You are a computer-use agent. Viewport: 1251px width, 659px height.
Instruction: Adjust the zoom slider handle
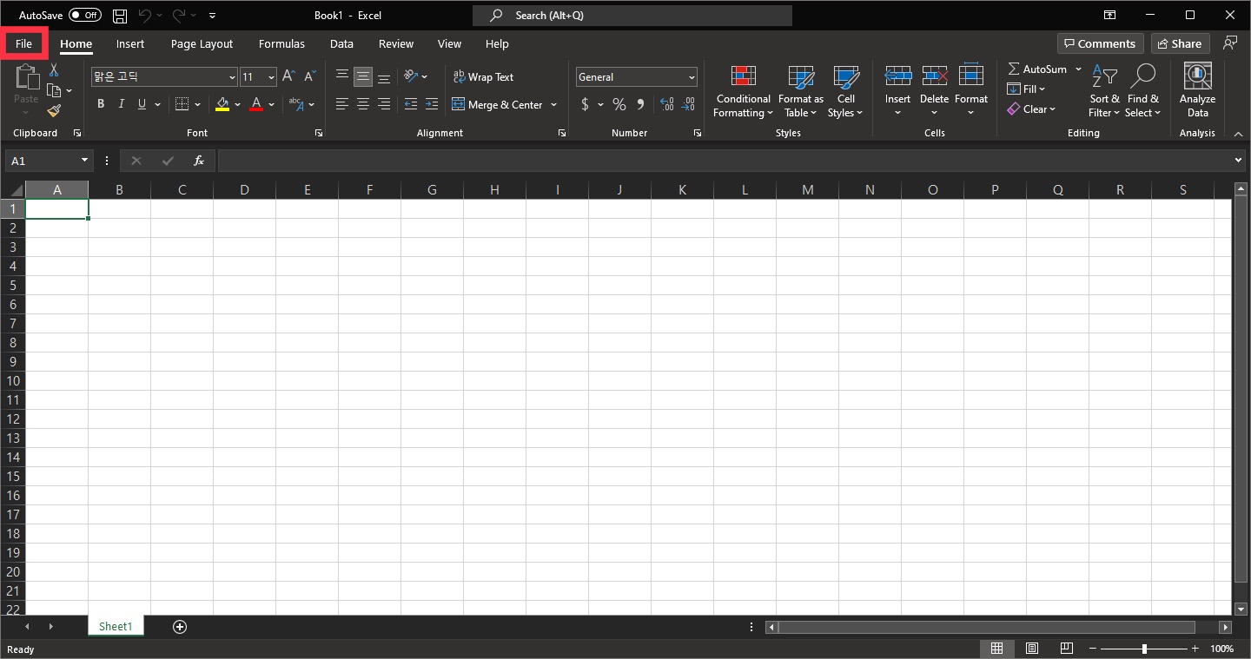click(1144, 649)
